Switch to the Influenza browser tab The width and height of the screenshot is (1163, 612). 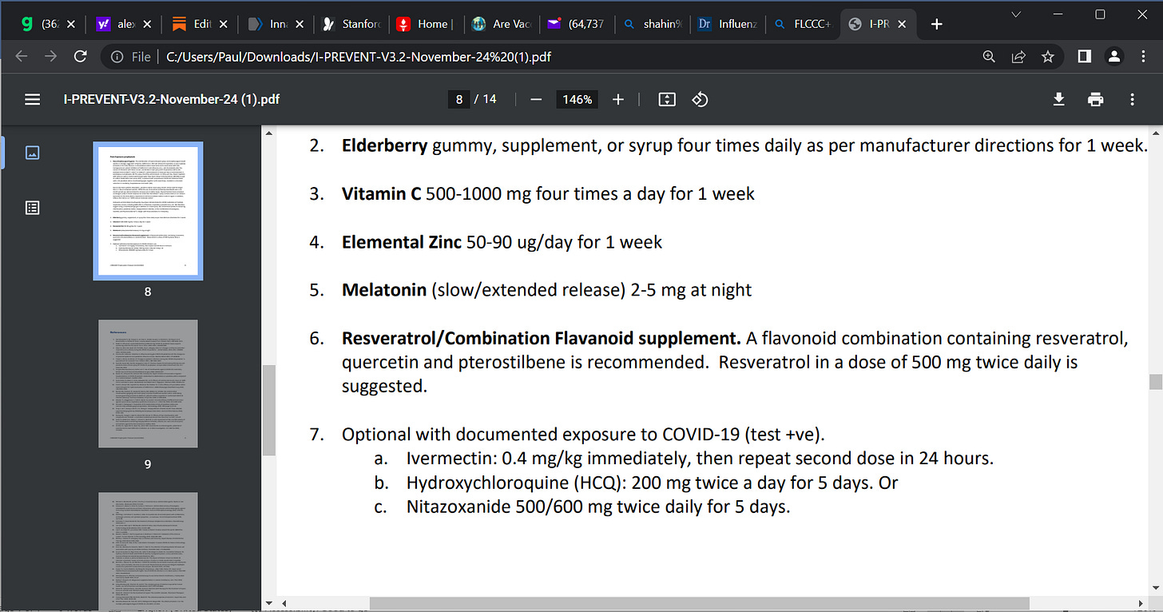click(728, 24)
